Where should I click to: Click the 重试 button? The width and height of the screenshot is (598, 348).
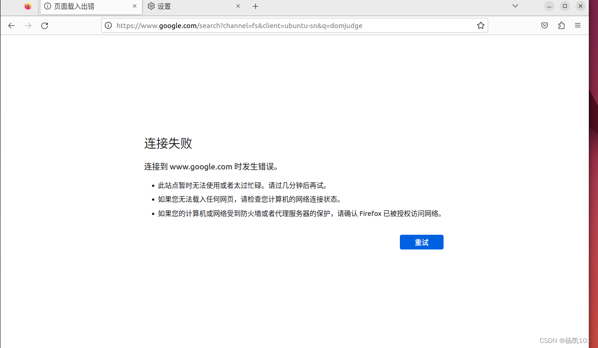coord(421,242)
